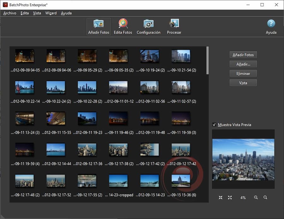Click file name ...012-09-12 17-36

click(88, 164)
